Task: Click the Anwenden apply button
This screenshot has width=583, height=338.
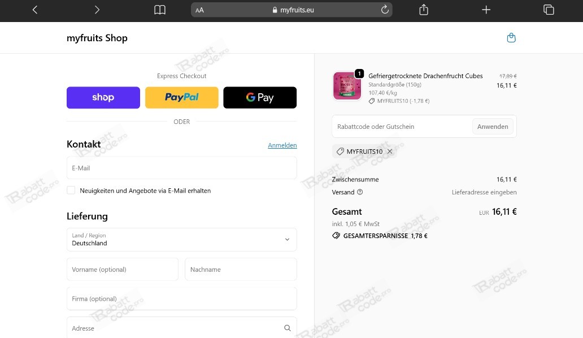Action: (x=493, y=127)
